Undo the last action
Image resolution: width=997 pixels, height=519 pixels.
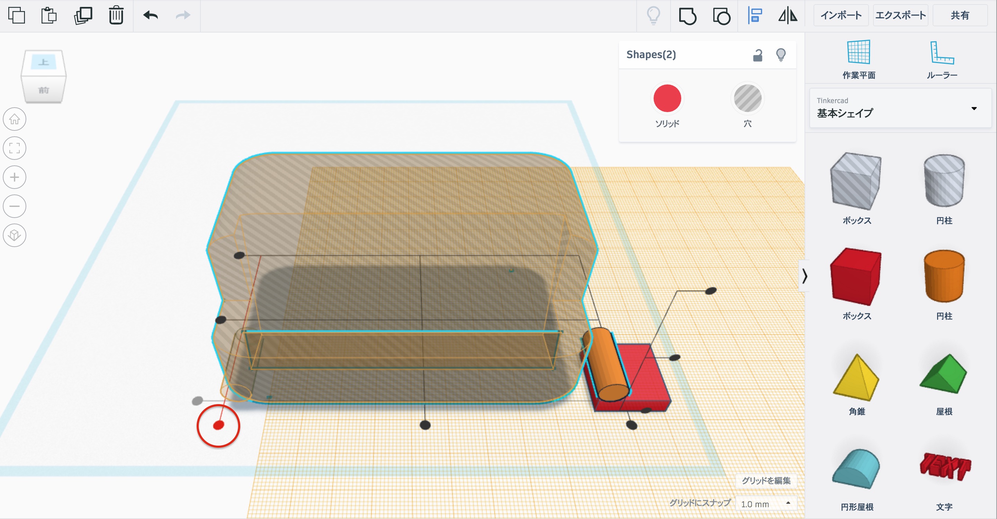tap(151, 16)
